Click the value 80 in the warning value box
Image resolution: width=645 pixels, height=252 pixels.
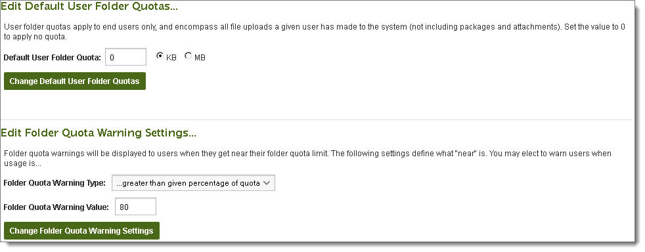coord(124,207)
